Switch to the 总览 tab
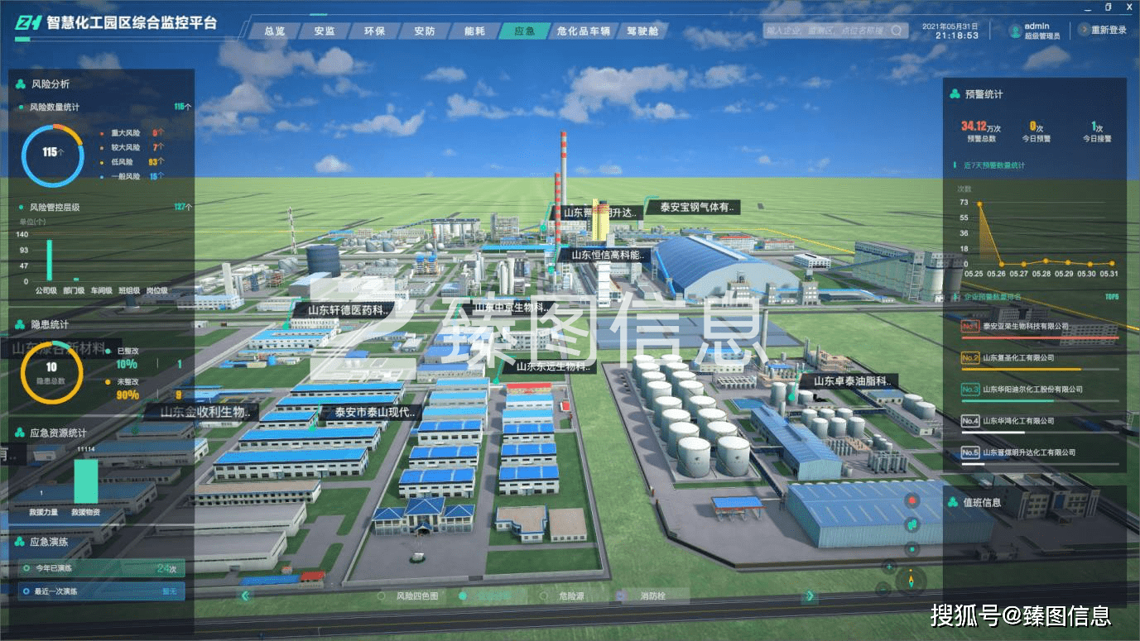 click(x=274, y=31)
